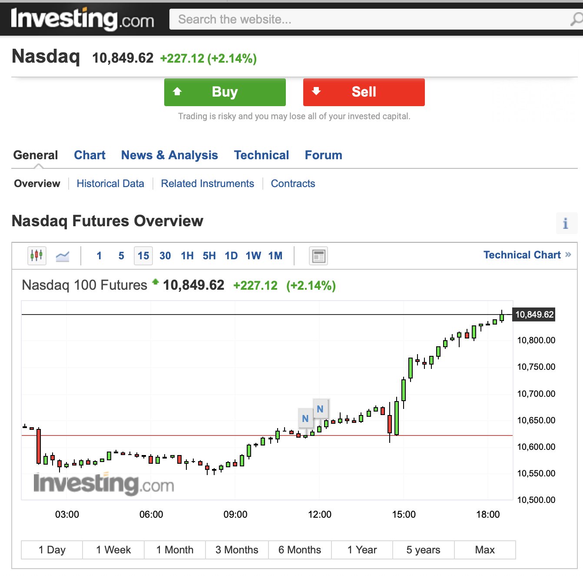Open the N news marker near 12:00
583x576 pixels.
[320, 409]
